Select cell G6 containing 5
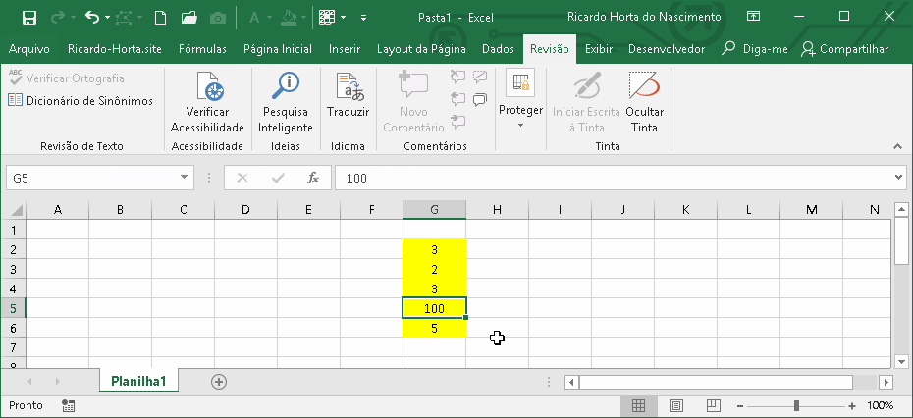Viewport: 913px width, 418px height. tap(434, 329)
